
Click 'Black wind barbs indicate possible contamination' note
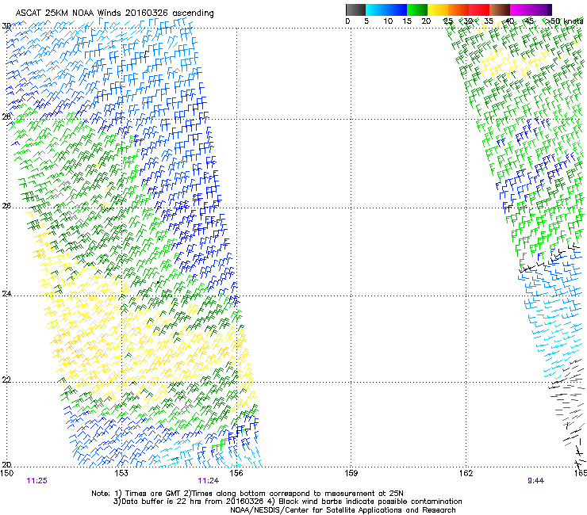click(370, 502)
